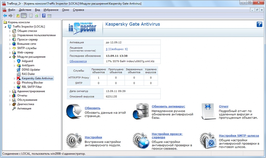Click the Обновить link
Viewport: 266px width, 158px height.
(x=92, y=108)
